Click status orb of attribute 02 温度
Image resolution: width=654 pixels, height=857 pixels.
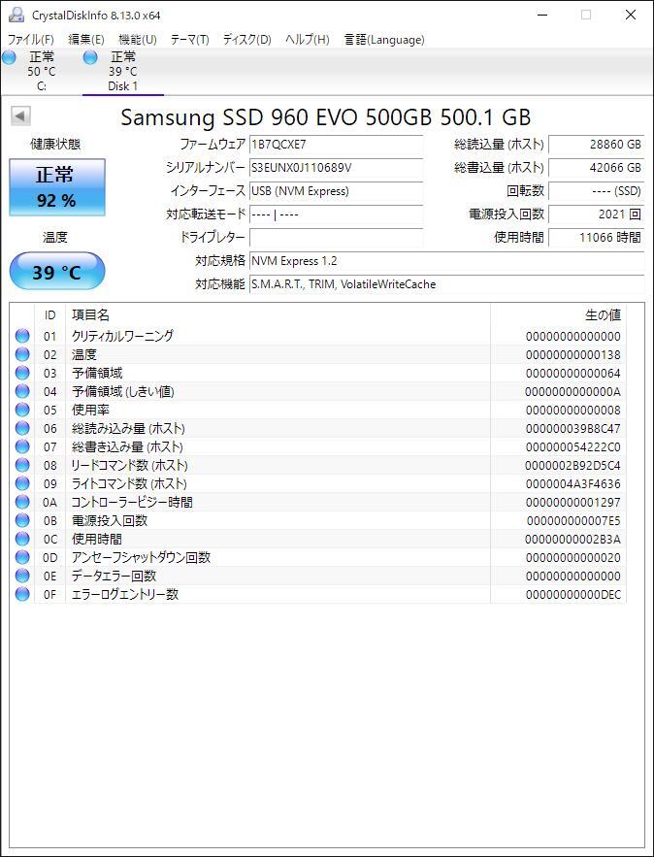(x=22, y=354)
